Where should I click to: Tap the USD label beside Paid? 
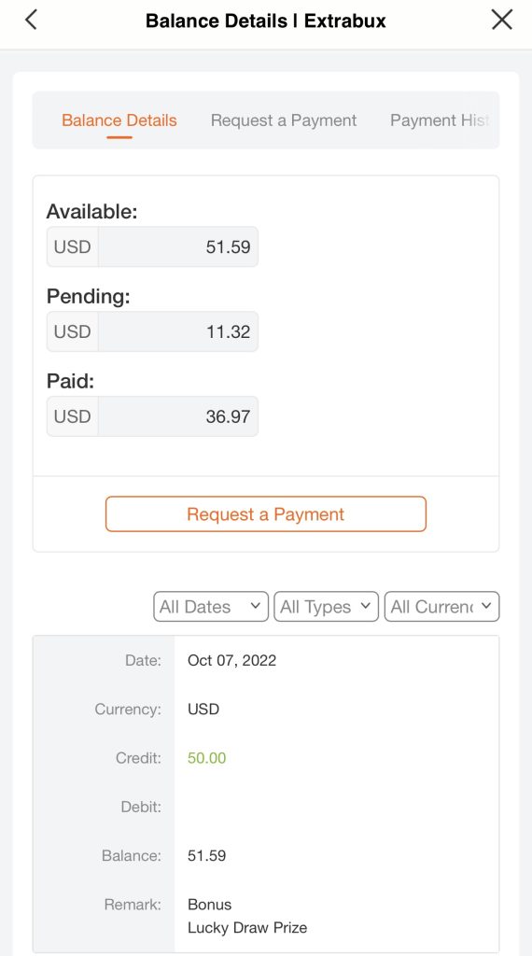pyautogui.click(x=73, y=416)
